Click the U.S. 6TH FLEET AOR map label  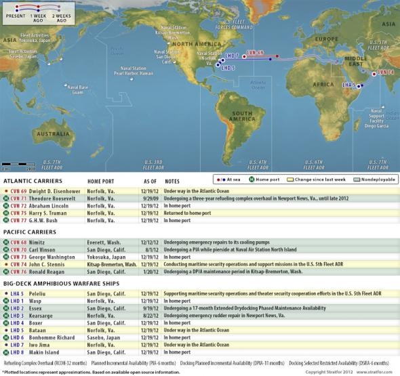pyautogui.click(x=314, y=165)
